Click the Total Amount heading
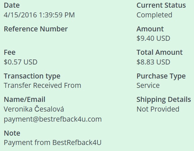 tap(160, 52)
